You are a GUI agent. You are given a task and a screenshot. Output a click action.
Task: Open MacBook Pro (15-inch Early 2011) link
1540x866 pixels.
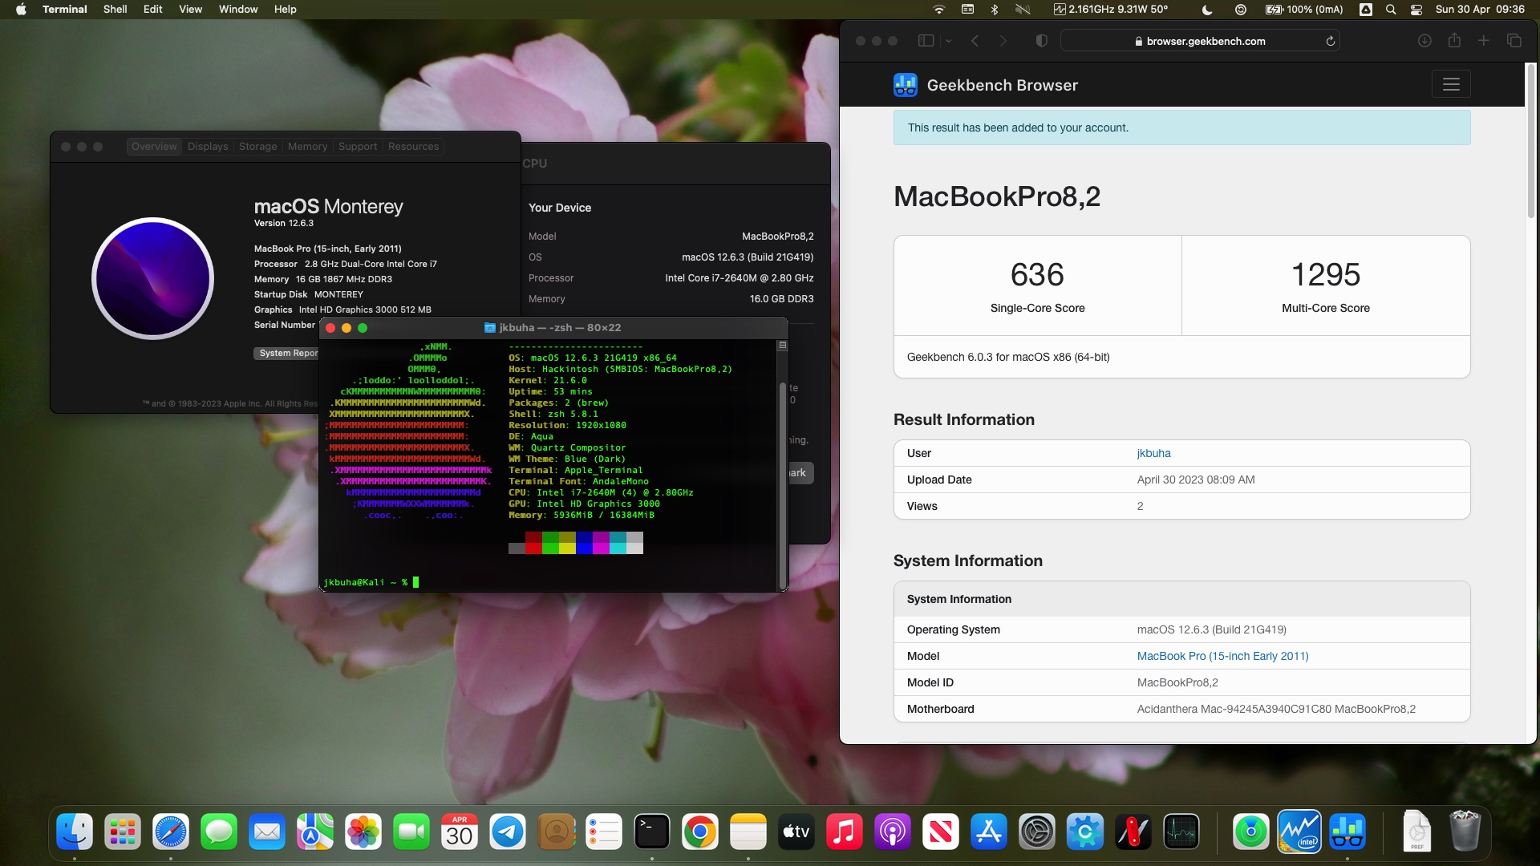(x=1222, y=656)
